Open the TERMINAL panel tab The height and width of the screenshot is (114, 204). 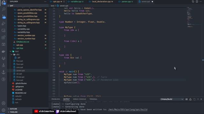coord(93,99)
